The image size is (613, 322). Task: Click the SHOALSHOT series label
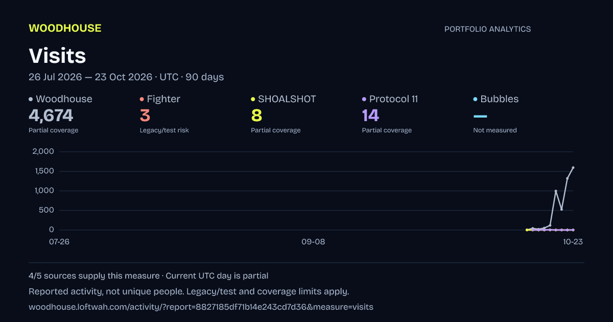[x=287, y=99]
